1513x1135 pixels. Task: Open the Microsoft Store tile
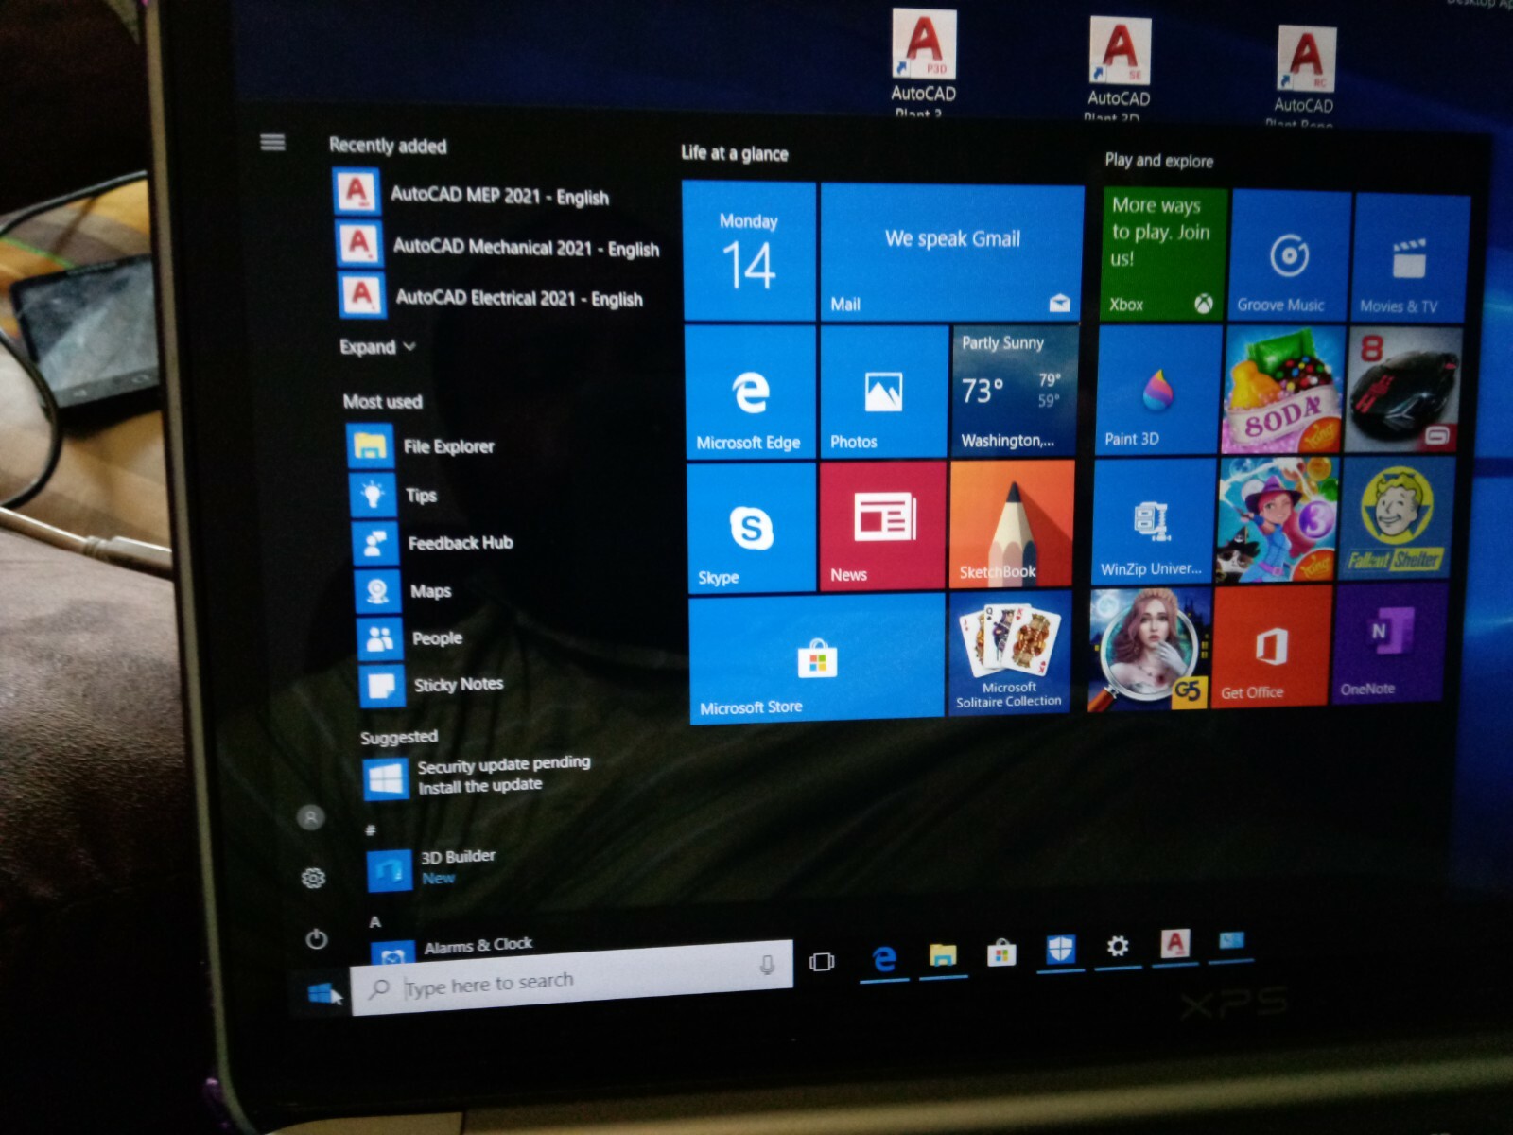(x=818, y=659)
